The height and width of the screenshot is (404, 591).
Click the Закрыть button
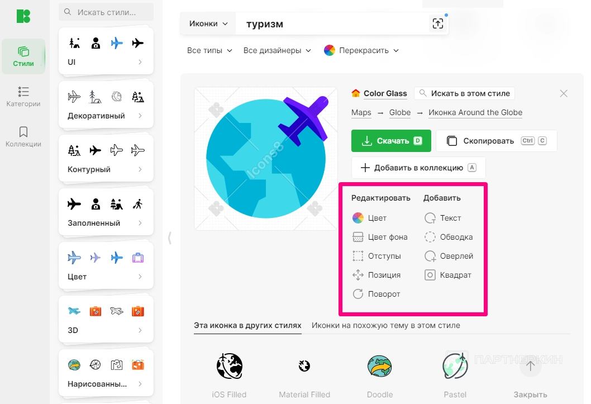[x=530, y=395]
